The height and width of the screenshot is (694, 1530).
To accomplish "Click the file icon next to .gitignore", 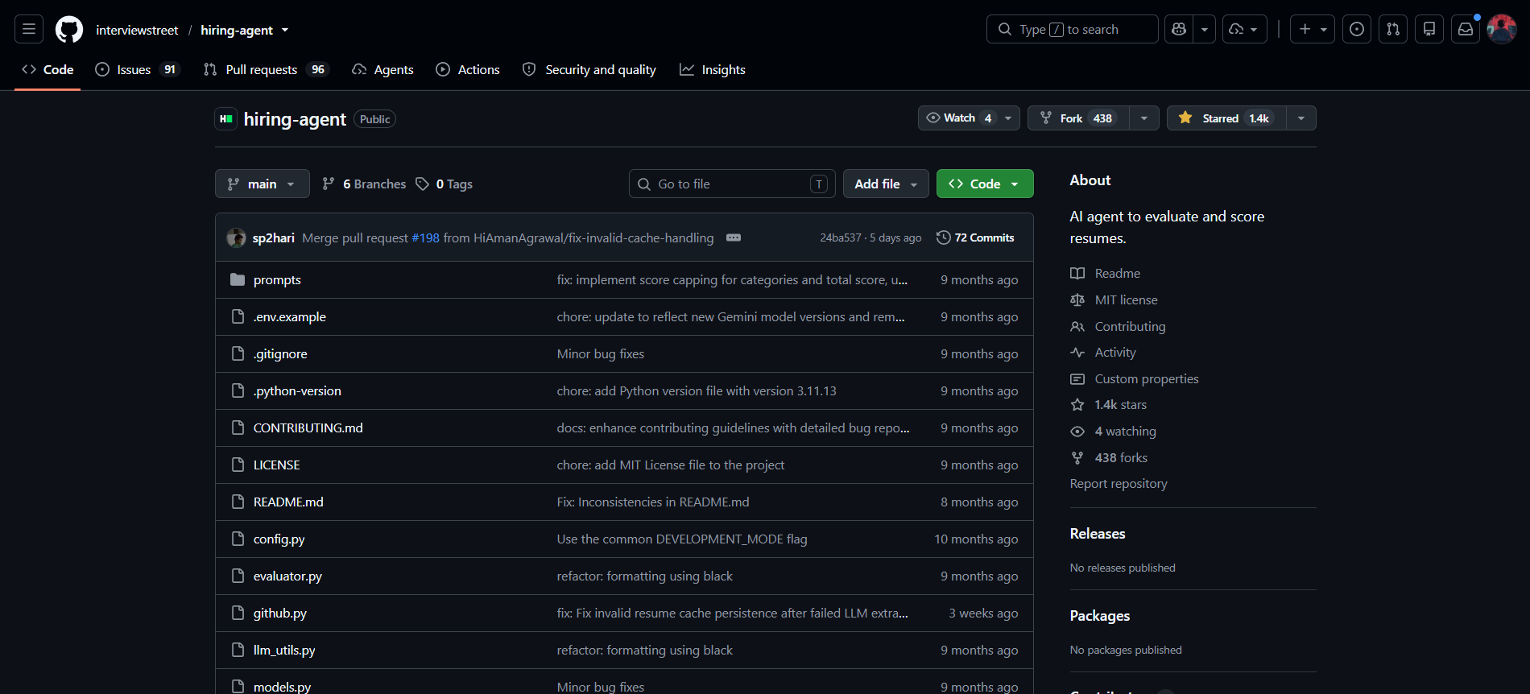I will 238,354.
